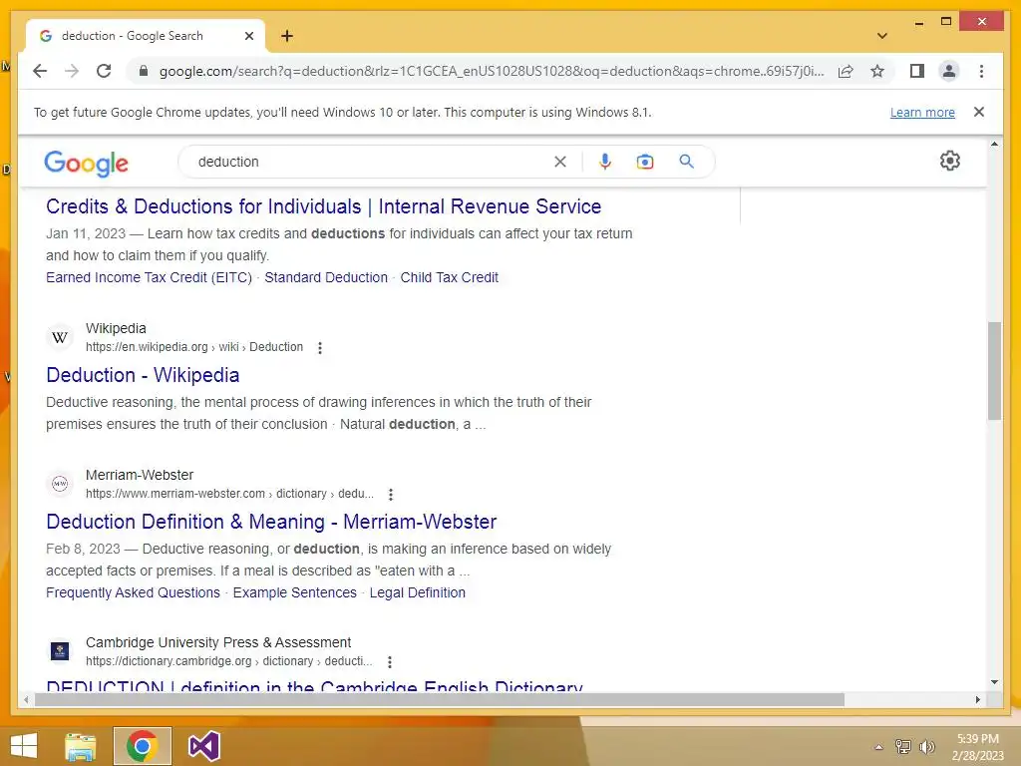The height and width of the screenshot is (766, 1021).
Task: Click the horizontal scrollbar left arrow
Action: click(x=26, y=699)
